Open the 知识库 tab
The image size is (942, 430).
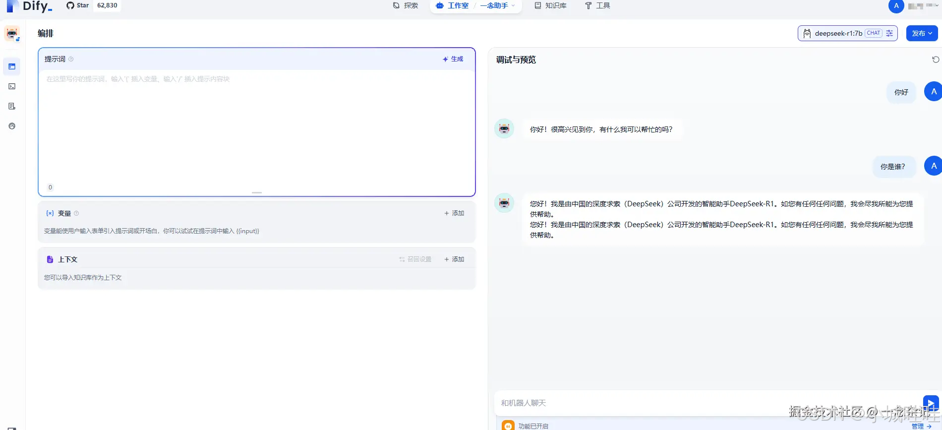point(550,5)
